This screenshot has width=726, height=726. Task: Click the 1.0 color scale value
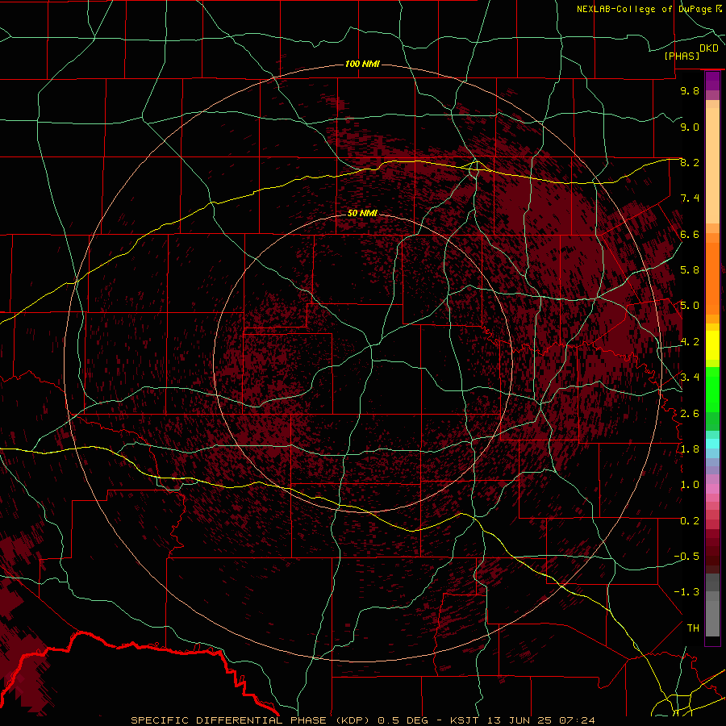tap(690, 485)
